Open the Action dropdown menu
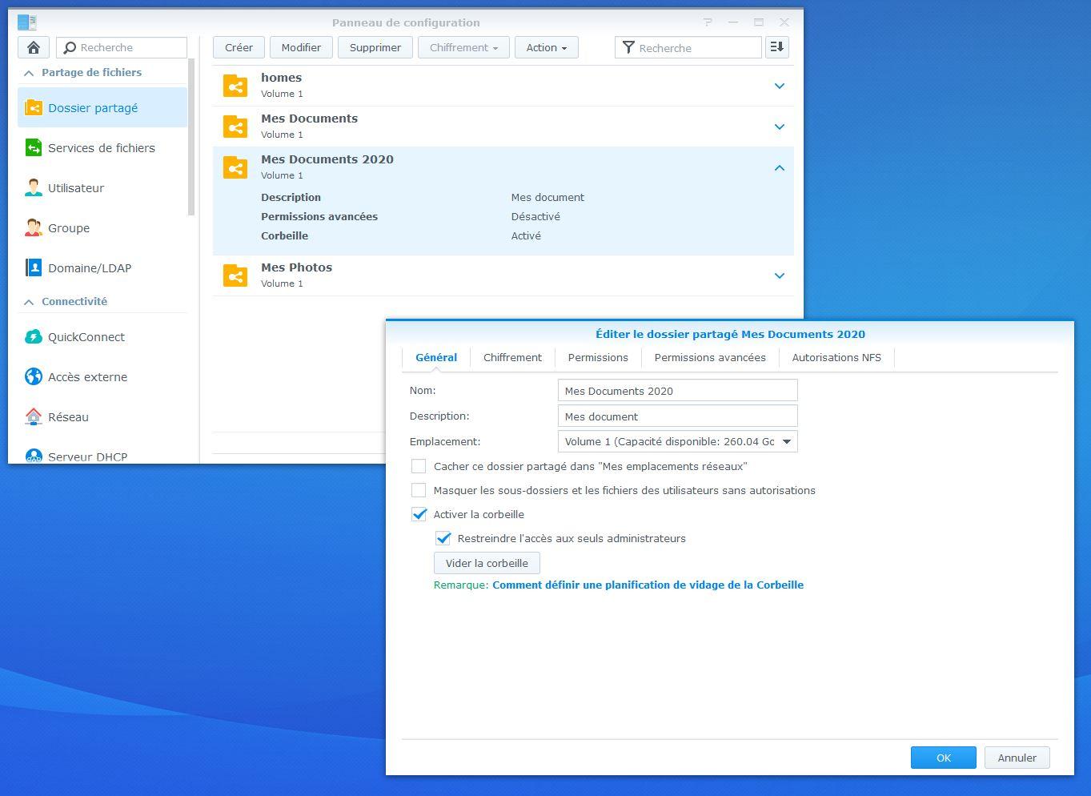1091x796 pixels. click(x=546, y=47)
